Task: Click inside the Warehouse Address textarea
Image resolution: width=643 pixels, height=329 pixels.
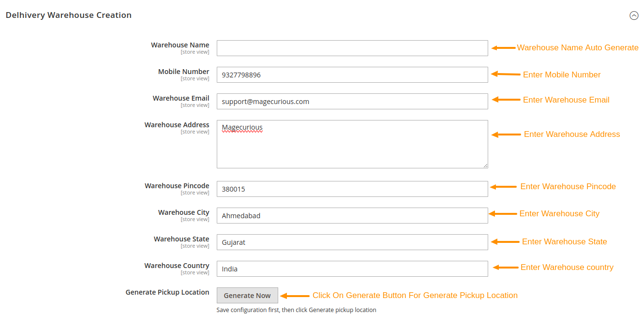Action: tap(352, 144)
